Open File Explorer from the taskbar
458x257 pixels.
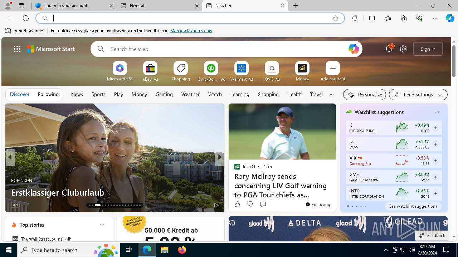[x=165, y=250]
